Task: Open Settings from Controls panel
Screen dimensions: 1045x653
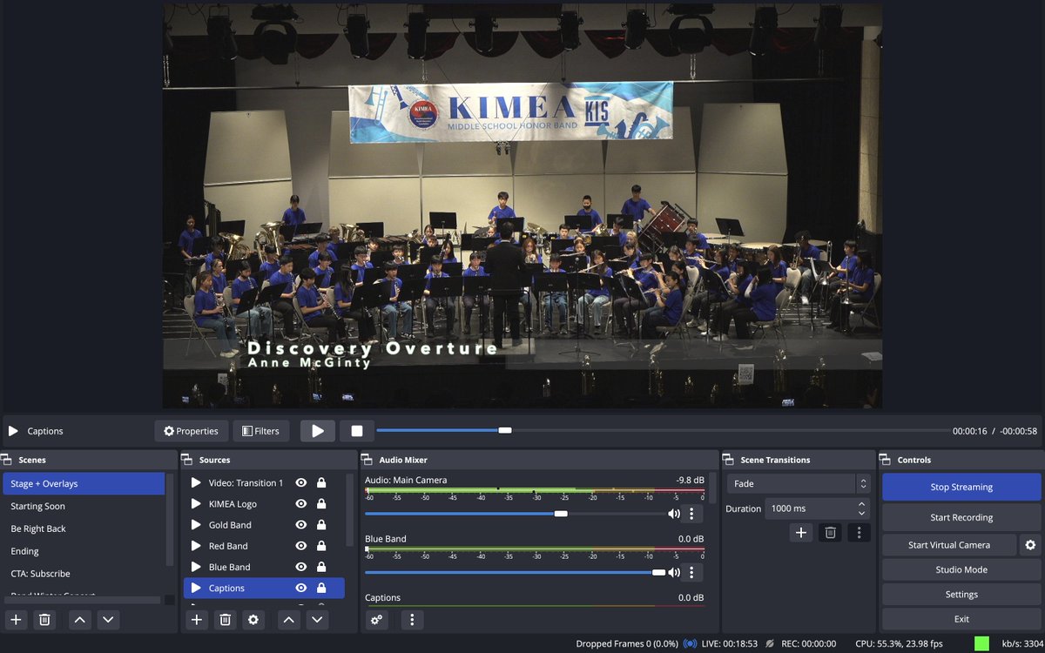Action: coord(961,595)
